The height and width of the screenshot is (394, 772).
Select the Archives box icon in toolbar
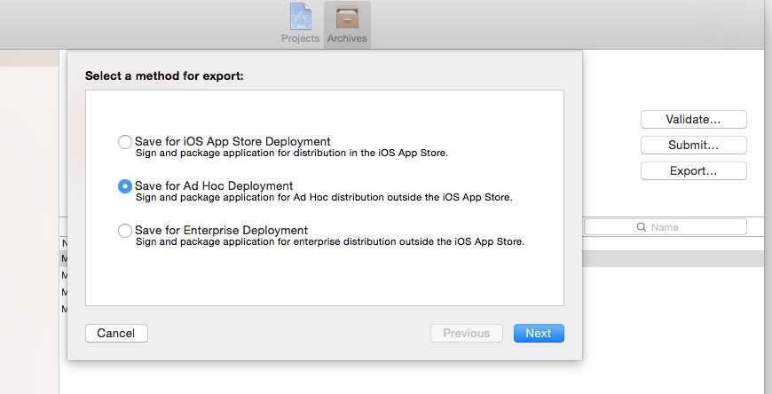pos(347,17)
